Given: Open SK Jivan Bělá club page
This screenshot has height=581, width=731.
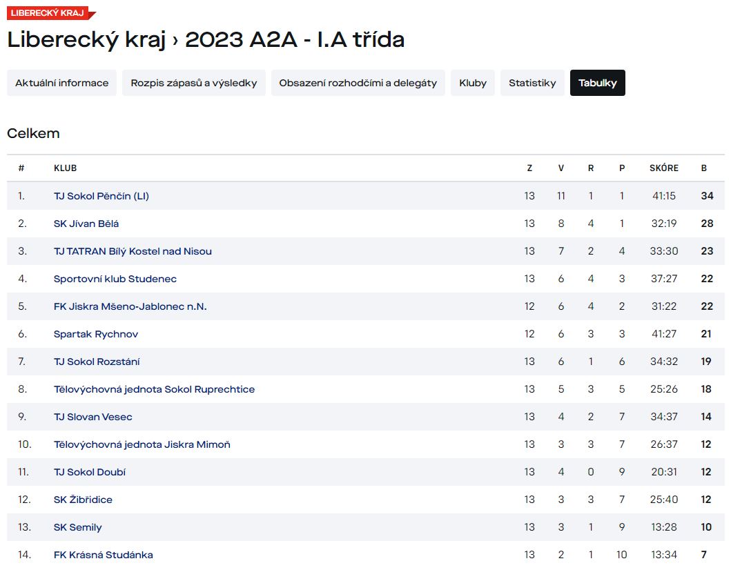Looking at the screenshot, I should pyautogui.click(x=86, y=224).
